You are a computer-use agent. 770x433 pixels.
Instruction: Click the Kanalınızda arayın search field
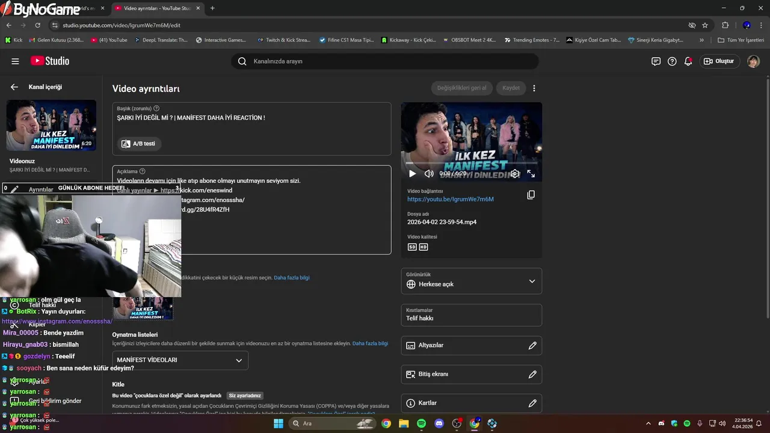[385, 61]
